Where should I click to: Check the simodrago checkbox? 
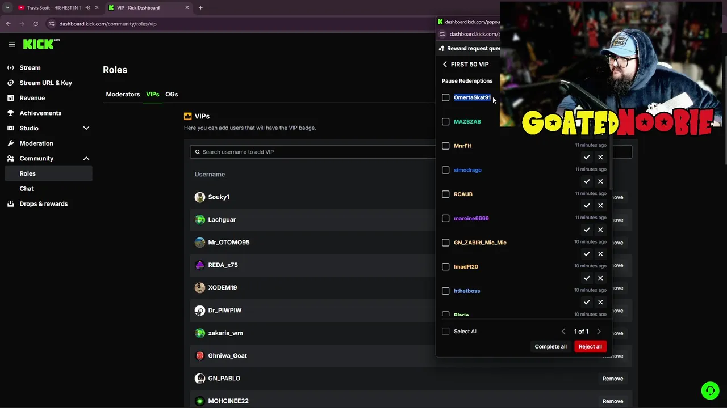[446, 170]
